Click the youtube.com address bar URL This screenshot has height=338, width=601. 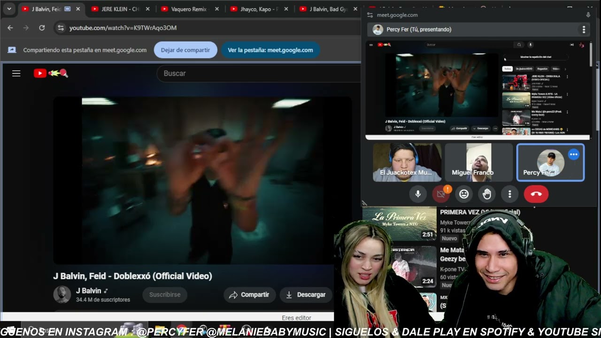[x=123, y=28]
